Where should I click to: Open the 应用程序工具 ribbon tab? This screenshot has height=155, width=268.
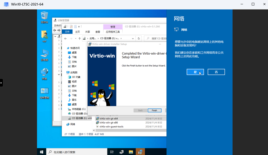(x=113, y=32)
